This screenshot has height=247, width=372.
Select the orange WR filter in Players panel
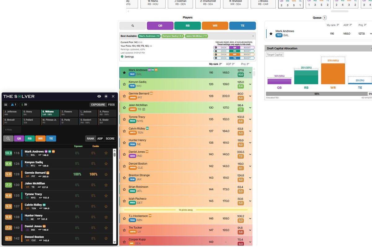point(215,26)
